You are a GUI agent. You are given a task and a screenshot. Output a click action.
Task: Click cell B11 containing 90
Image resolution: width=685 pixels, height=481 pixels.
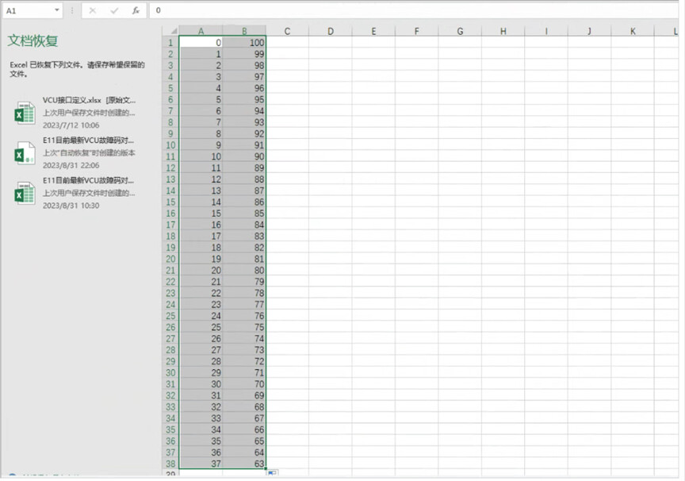(x=244, y=156)
